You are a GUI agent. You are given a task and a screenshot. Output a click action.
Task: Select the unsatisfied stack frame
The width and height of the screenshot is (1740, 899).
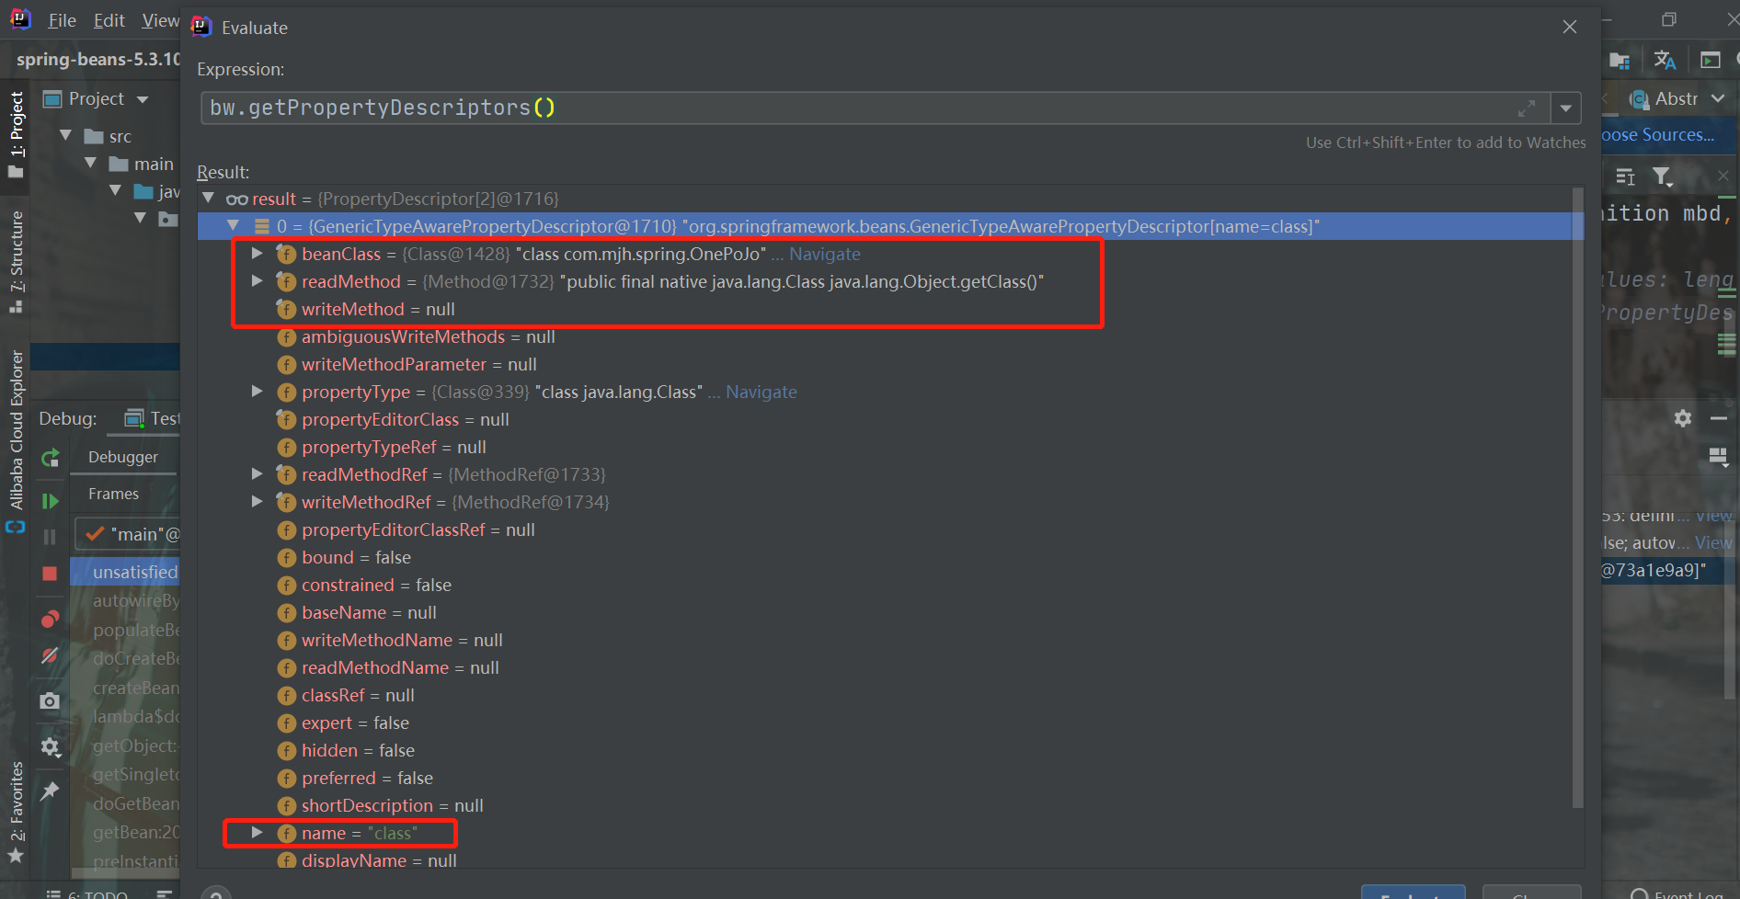[125, 572]
